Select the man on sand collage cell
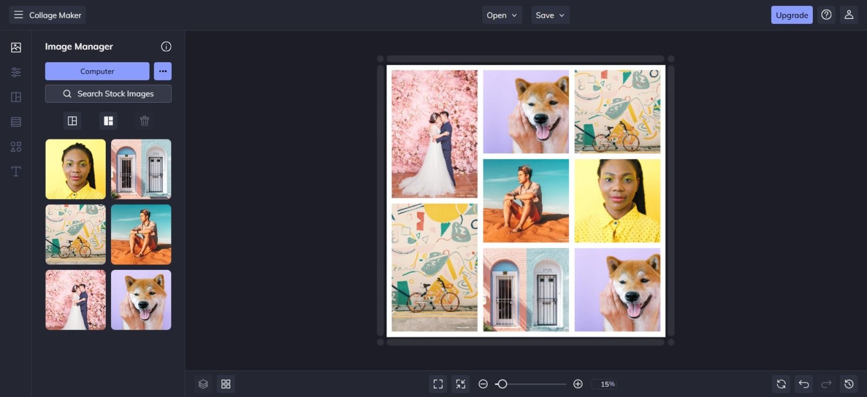This screenshot has width=867, height=397. click(x=526, y=201)
